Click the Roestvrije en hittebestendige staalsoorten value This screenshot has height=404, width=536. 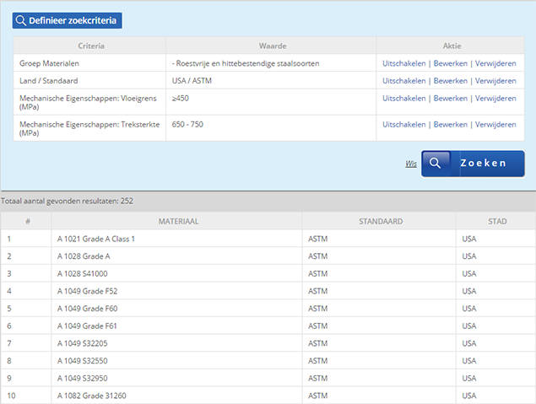246,63
